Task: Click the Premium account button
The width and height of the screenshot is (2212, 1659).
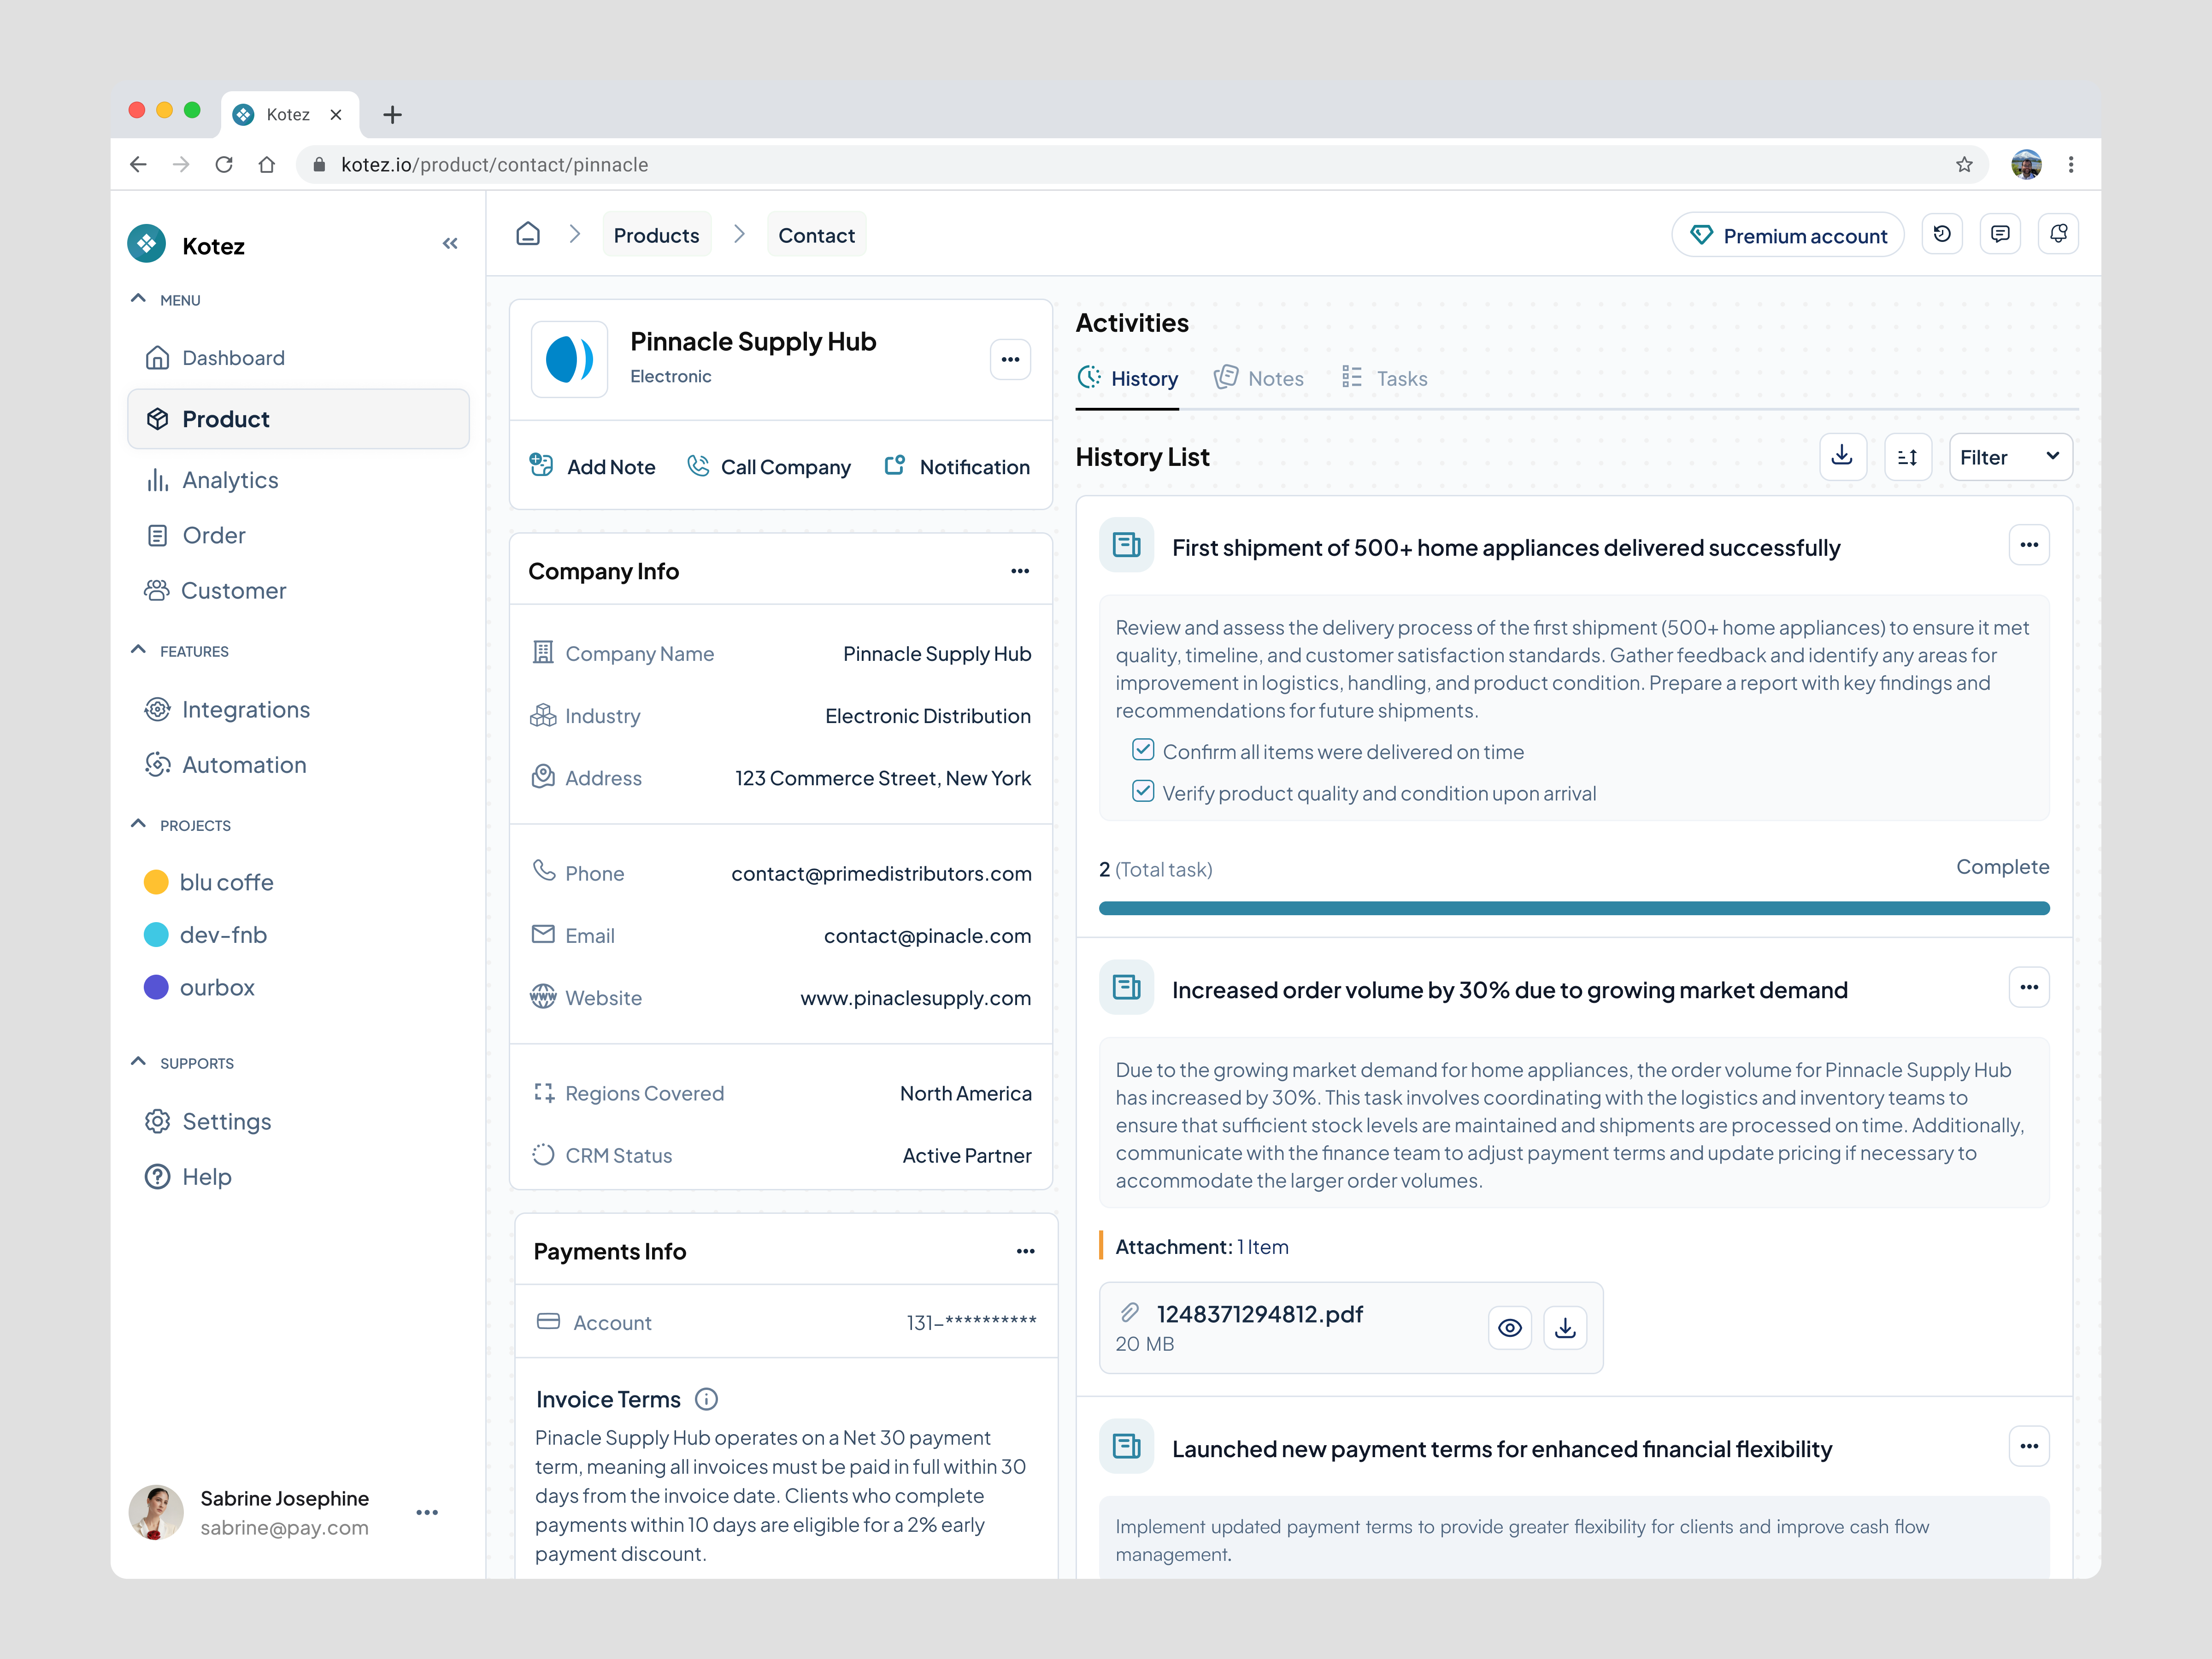Action: 1788,235
